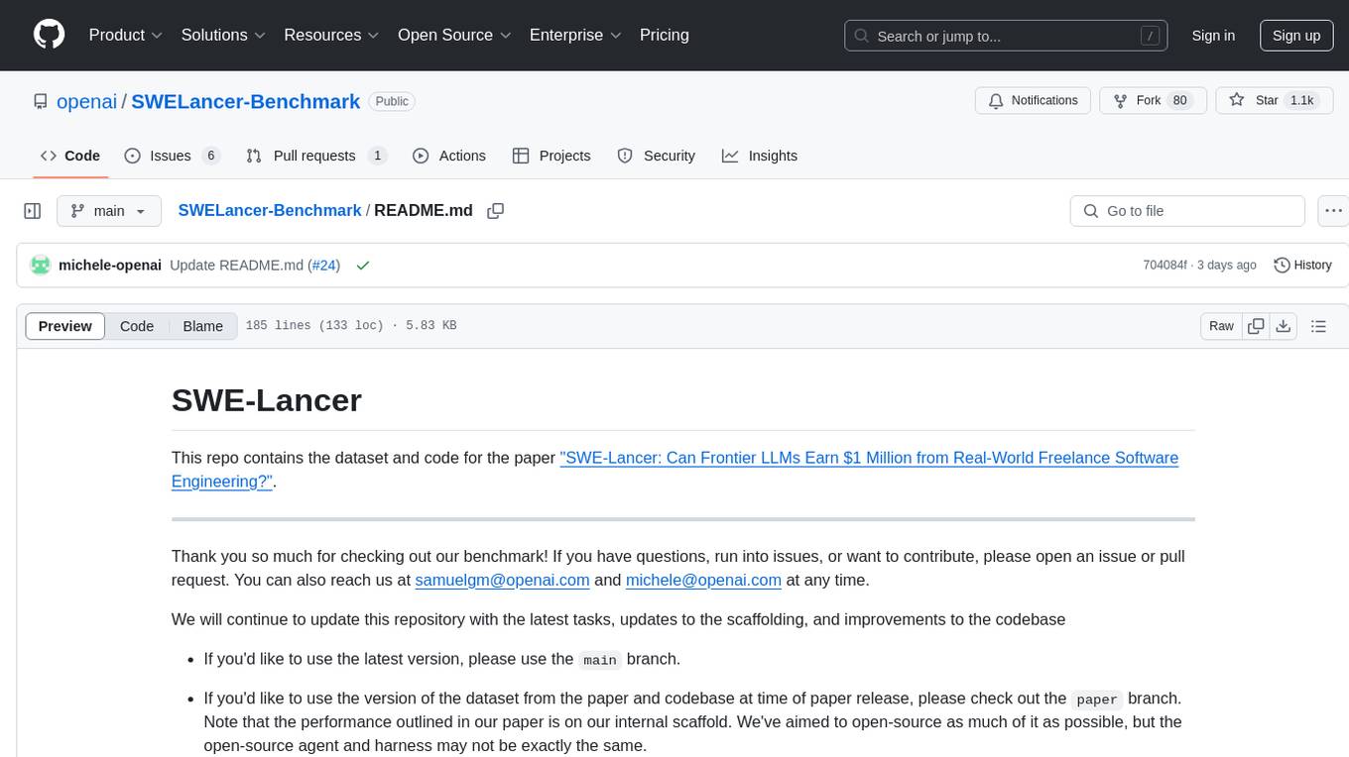The height and width of the screenshot is (757, 1349).
Task: Expand the Open Source menu
Action: pos(453,35)
